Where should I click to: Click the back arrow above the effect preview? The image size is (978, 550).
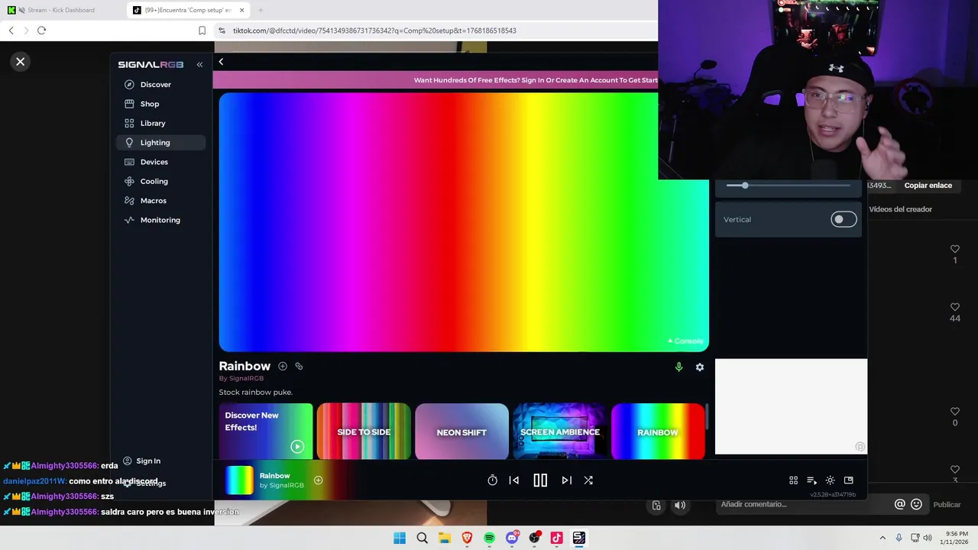(x=221, y=62)
